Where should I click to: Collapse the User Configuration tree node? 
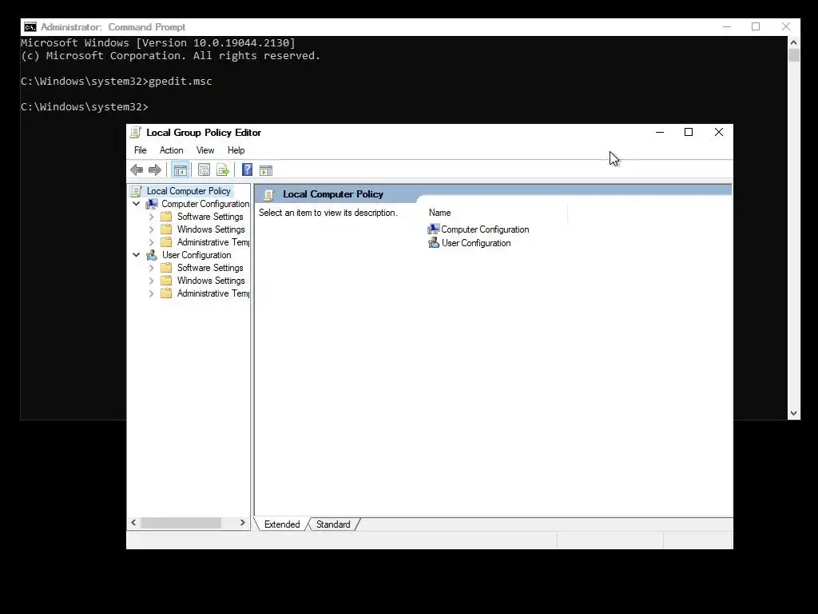click(x=136, y=255)
